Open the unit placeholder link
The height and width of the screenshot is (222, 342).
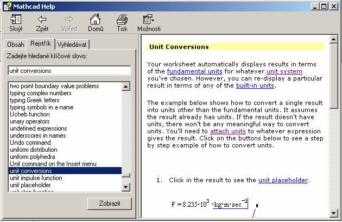coord(283,180)
